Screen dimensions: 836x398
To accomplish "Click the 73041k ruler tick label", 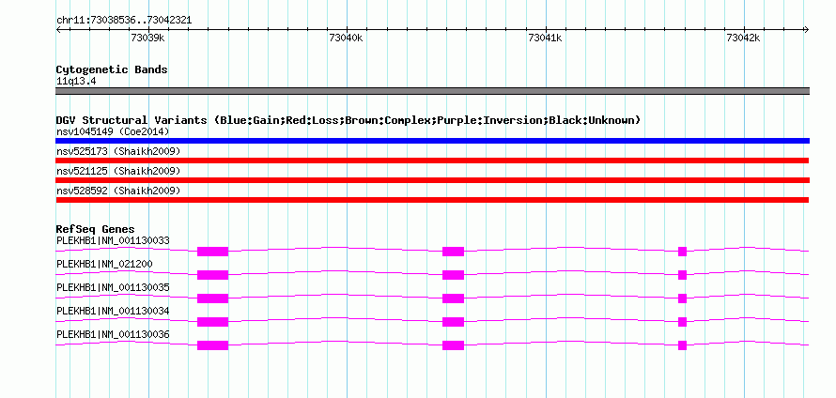I will click(545, 38).
